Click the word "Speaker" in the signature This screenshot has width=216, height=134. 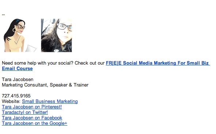pyautogui.click(x=59, y=85)
